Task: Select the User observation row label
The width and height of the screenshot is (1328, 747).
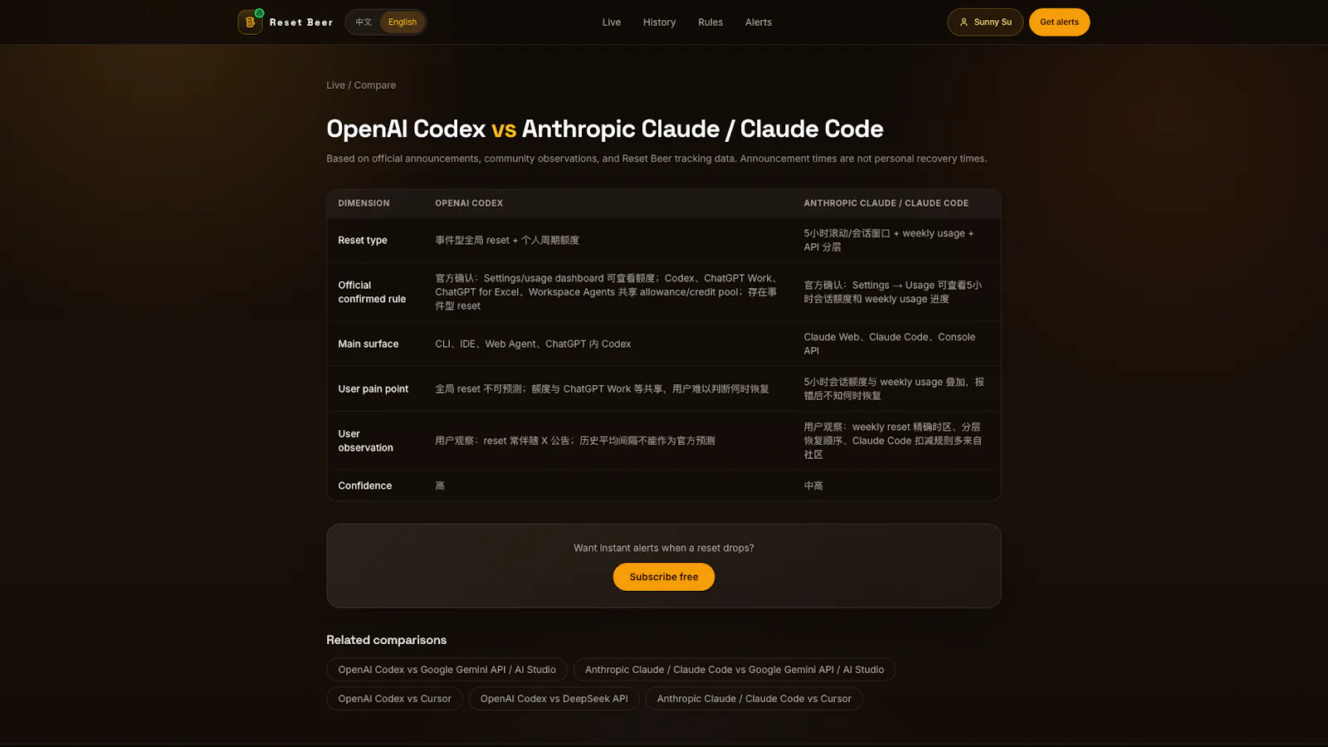Action: click(x=365, y=441)
